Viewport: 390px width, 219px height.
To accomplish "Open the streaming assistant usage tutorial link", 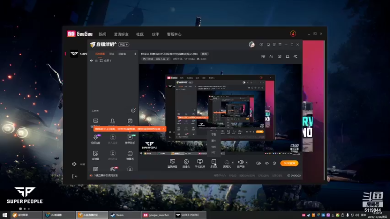I will [106, 175].
